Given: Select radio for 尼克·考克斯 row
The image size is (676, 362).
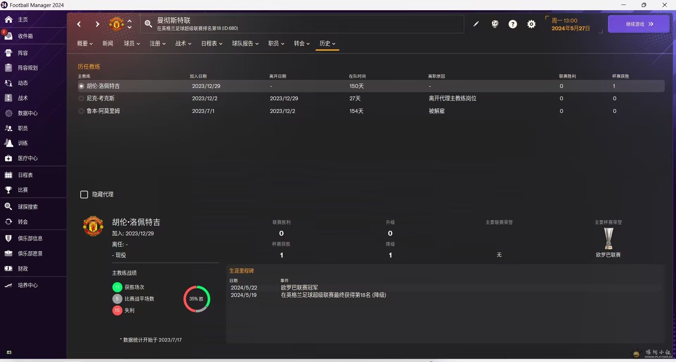Looking at the screenshot, I should 81,99.
